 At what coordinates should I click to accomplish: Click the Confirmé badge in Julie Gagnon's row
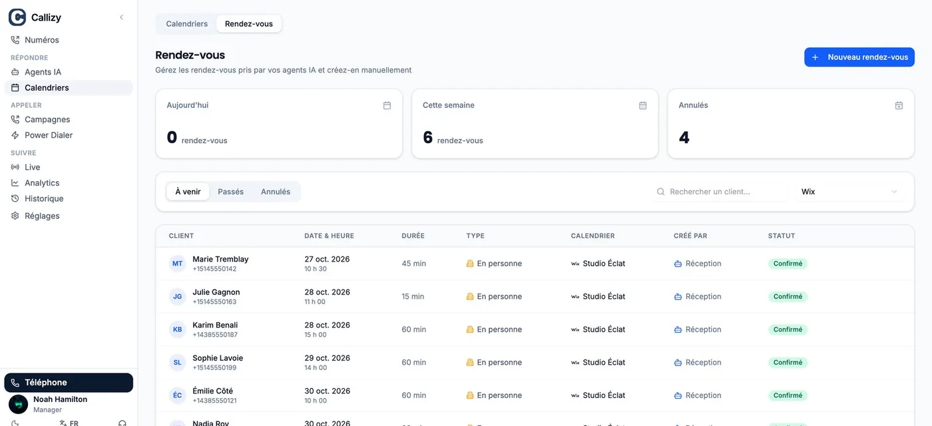tap(788, 297)
